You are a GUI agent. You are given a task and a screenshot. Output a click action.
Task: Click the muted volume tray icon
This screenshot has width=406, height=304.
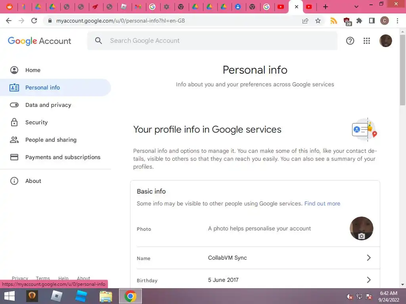pyautogui.click(x=350, y=296)
